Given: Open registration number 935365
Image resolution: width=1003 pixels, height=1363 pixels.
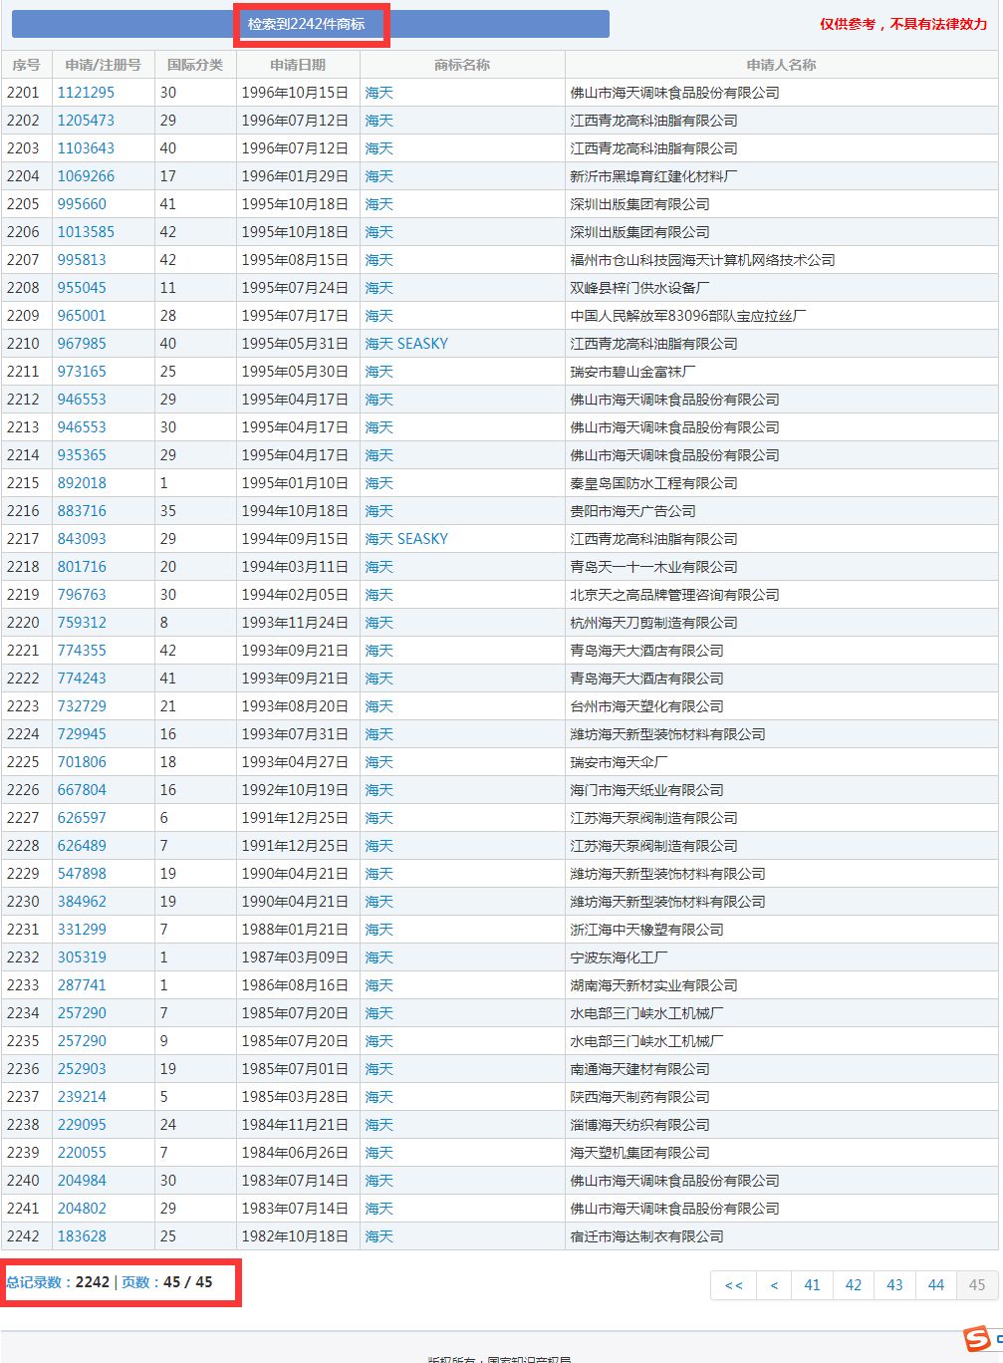Looking at the screenshot, I should (82, 455).
